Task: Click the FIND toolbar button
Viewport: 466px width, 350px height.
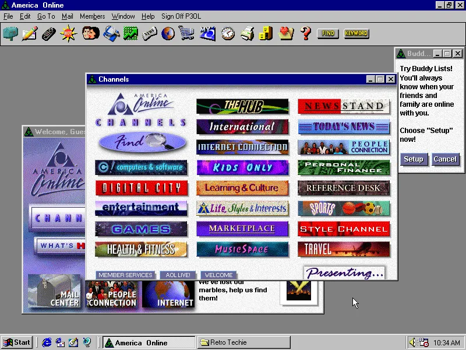Action: click(x=327, y=34)
